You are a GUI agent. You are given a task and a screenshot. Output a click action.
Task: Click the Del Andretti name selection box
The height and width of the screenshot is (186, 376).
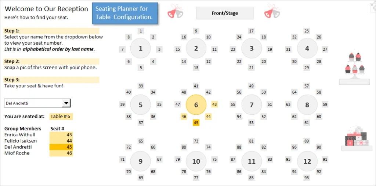[33, 103]
